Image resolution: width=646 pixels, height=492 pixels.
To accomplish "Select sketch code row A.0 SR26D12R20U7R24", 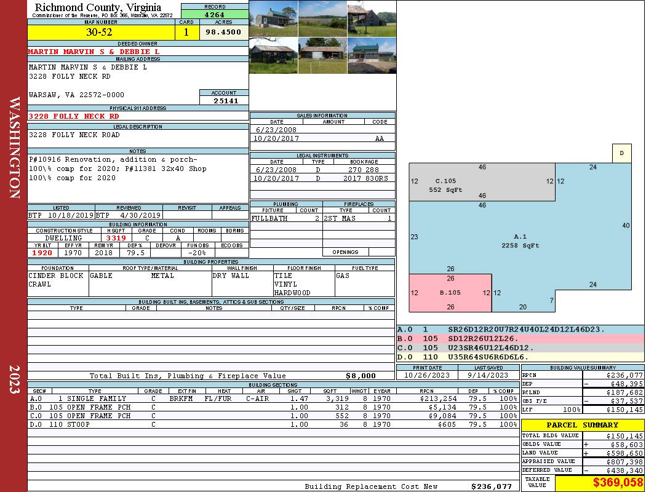I will (x=520, y=330).
